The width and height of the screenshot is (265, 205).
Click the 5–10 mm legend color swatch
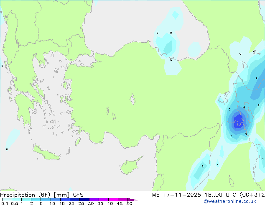click(x=46, y=200)
